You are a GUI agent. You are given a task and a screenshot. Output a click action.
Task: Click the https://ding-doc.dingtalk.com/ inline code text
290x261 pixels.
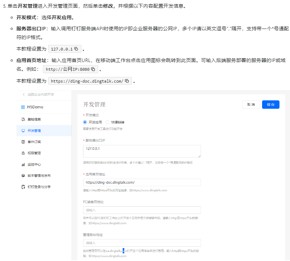point(87,81)
